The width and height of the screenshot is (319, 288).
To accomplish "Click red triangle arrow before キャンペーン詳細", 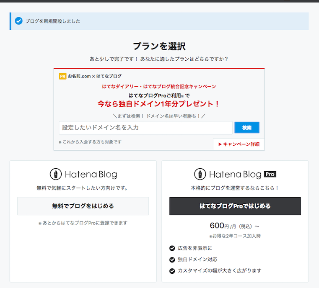I will tap(220, 144).
